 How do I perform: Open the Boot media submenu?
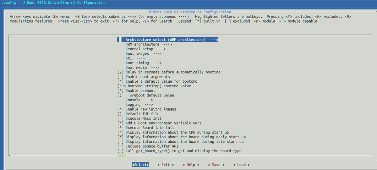coord(142,68)
